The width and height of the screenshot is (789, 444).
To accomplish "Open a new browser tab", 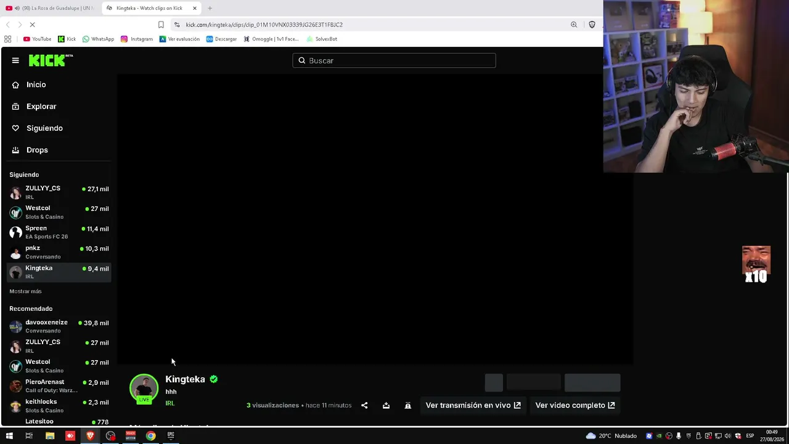I will click(x=210, y=8).
